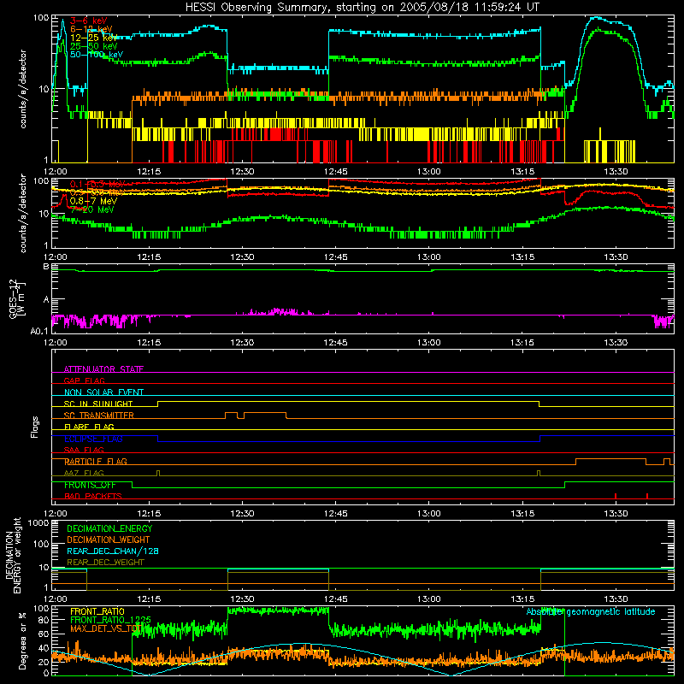The width and height of the screenshot is (684, 684).
Task: Click the 'A0.1' tick label on GOES axis
Action: [x=39, y=331]
